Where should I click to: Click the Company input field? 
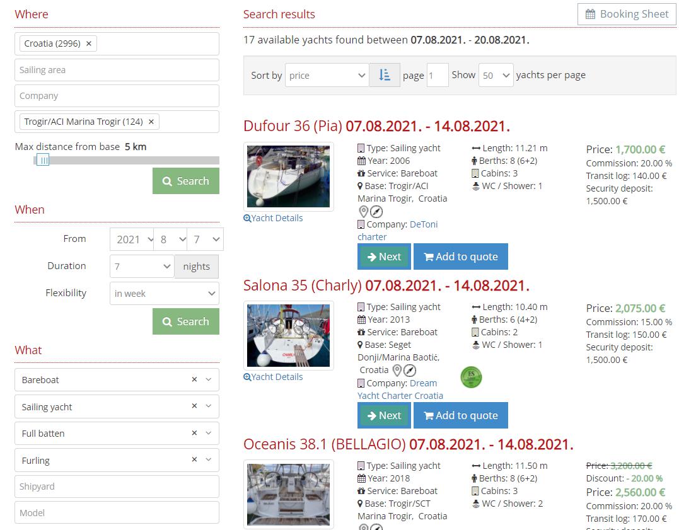(117, 96)
